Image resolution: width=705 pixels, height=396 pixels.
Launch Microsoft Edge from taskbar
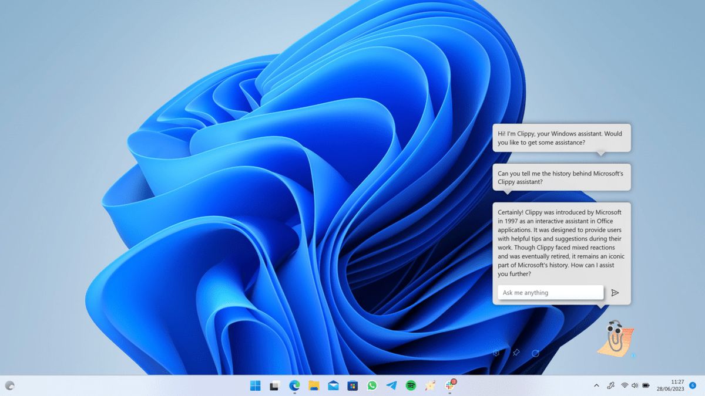tap(294, 385)
